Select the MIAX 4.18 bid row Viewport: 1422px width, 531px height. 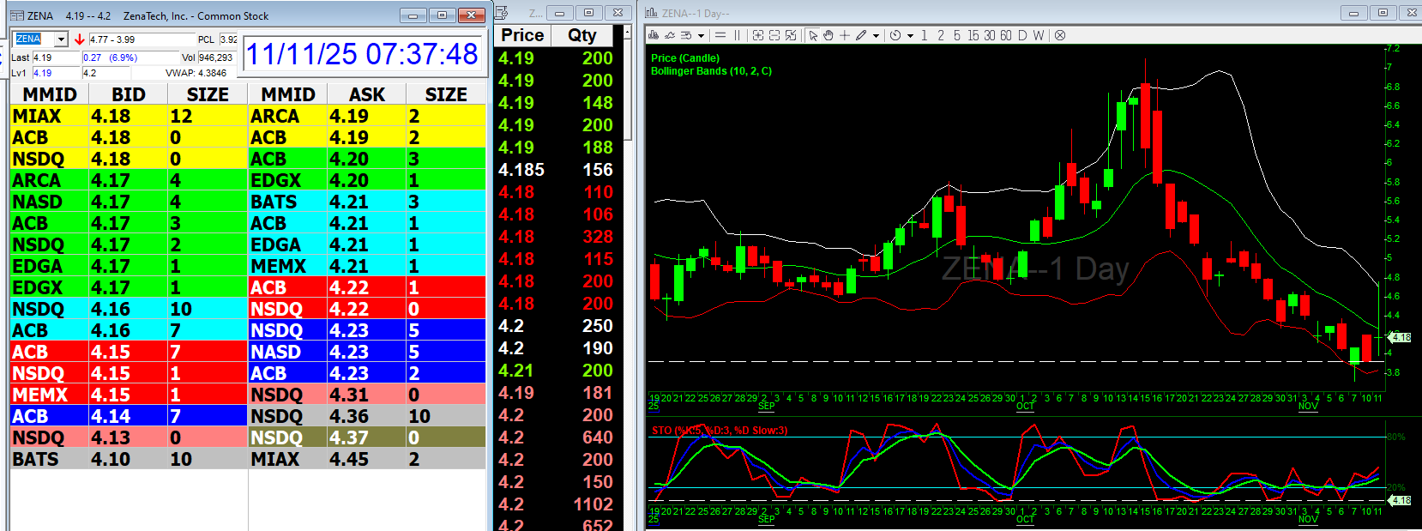[x=129, y=116]
